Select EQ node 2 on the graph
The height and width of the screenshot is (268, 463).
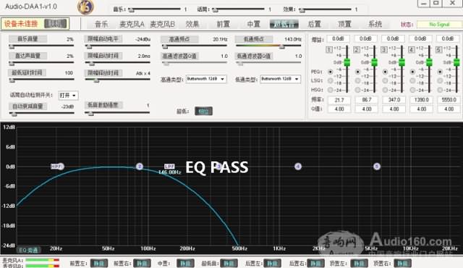tap(140, 167)
